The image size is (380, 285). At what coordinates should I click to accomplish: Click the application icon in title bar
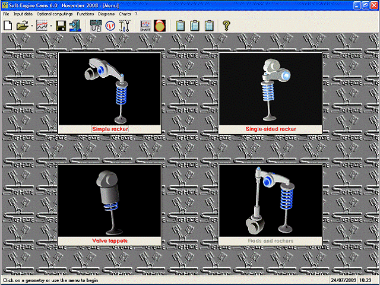click(5, 5)
